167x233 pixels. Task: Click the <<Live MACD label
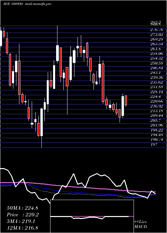[x=141, y=224]
